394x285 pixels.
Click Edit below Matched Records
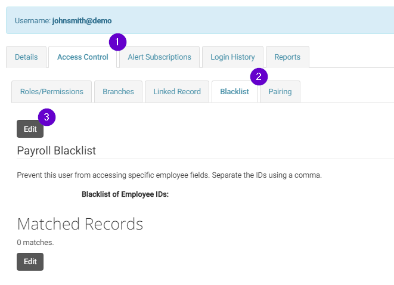pyautogui.click(x=30, y=262)
